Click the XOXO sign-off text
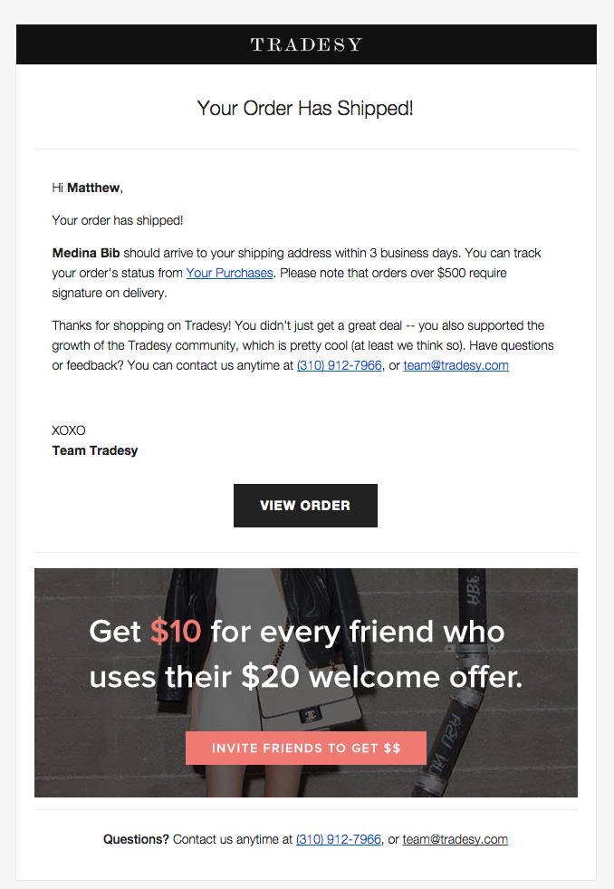The height and width of the screenshot is (889, 614). point(69,430)
